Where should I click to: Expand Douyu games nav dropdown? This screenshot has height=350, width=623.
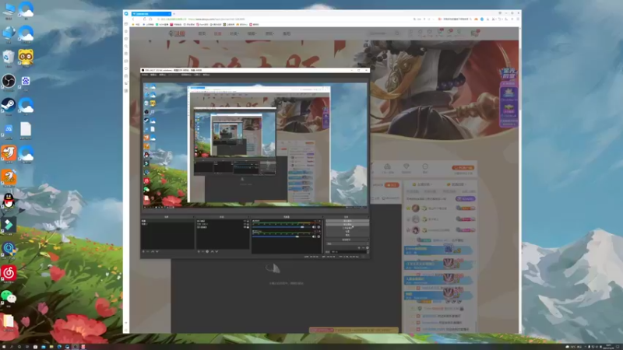click(269, 33)
